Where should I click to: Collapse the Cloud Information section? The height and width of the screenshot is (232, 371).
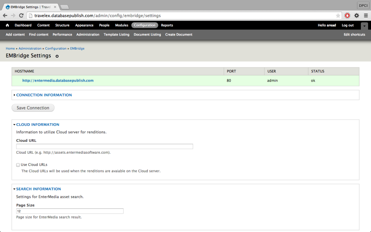pyautogui.click(x=38, y=125)
